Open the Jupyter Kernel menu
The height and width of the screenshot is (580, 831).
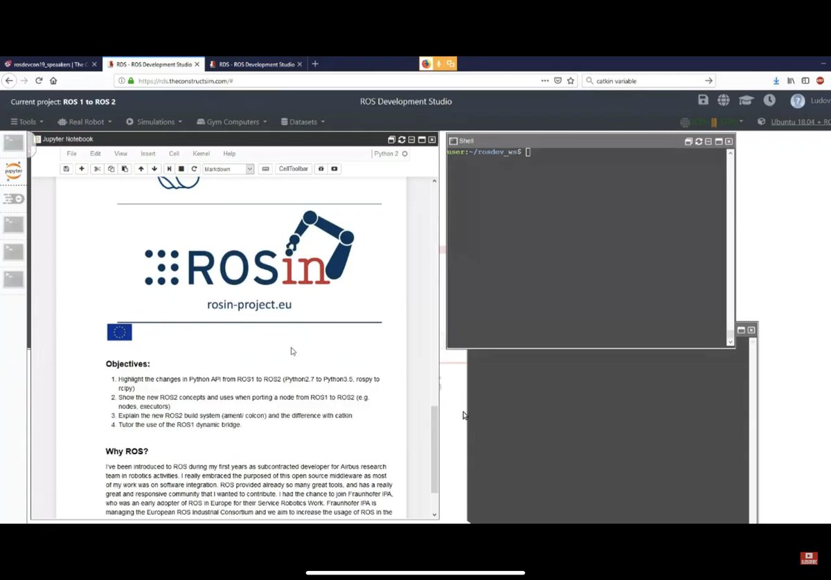point(202,154)
